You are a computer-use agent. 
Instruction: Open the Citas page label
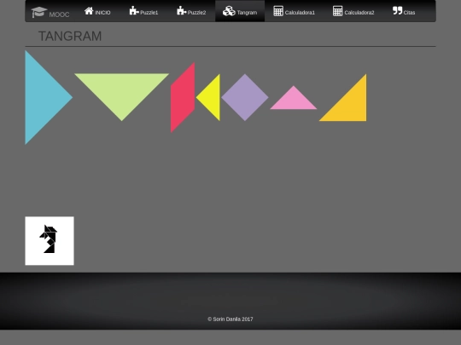tap(409, 13)
